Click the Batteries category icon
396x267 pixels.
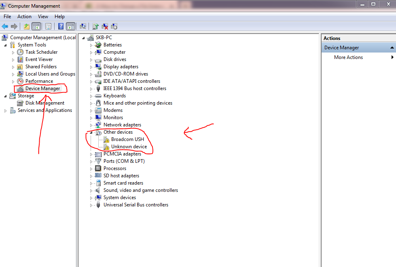[98, 45]
